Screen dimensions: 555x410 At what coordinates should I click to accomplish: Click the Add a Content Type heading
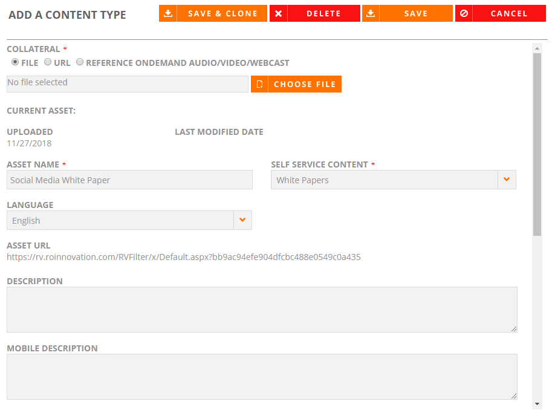pos(67,15)
